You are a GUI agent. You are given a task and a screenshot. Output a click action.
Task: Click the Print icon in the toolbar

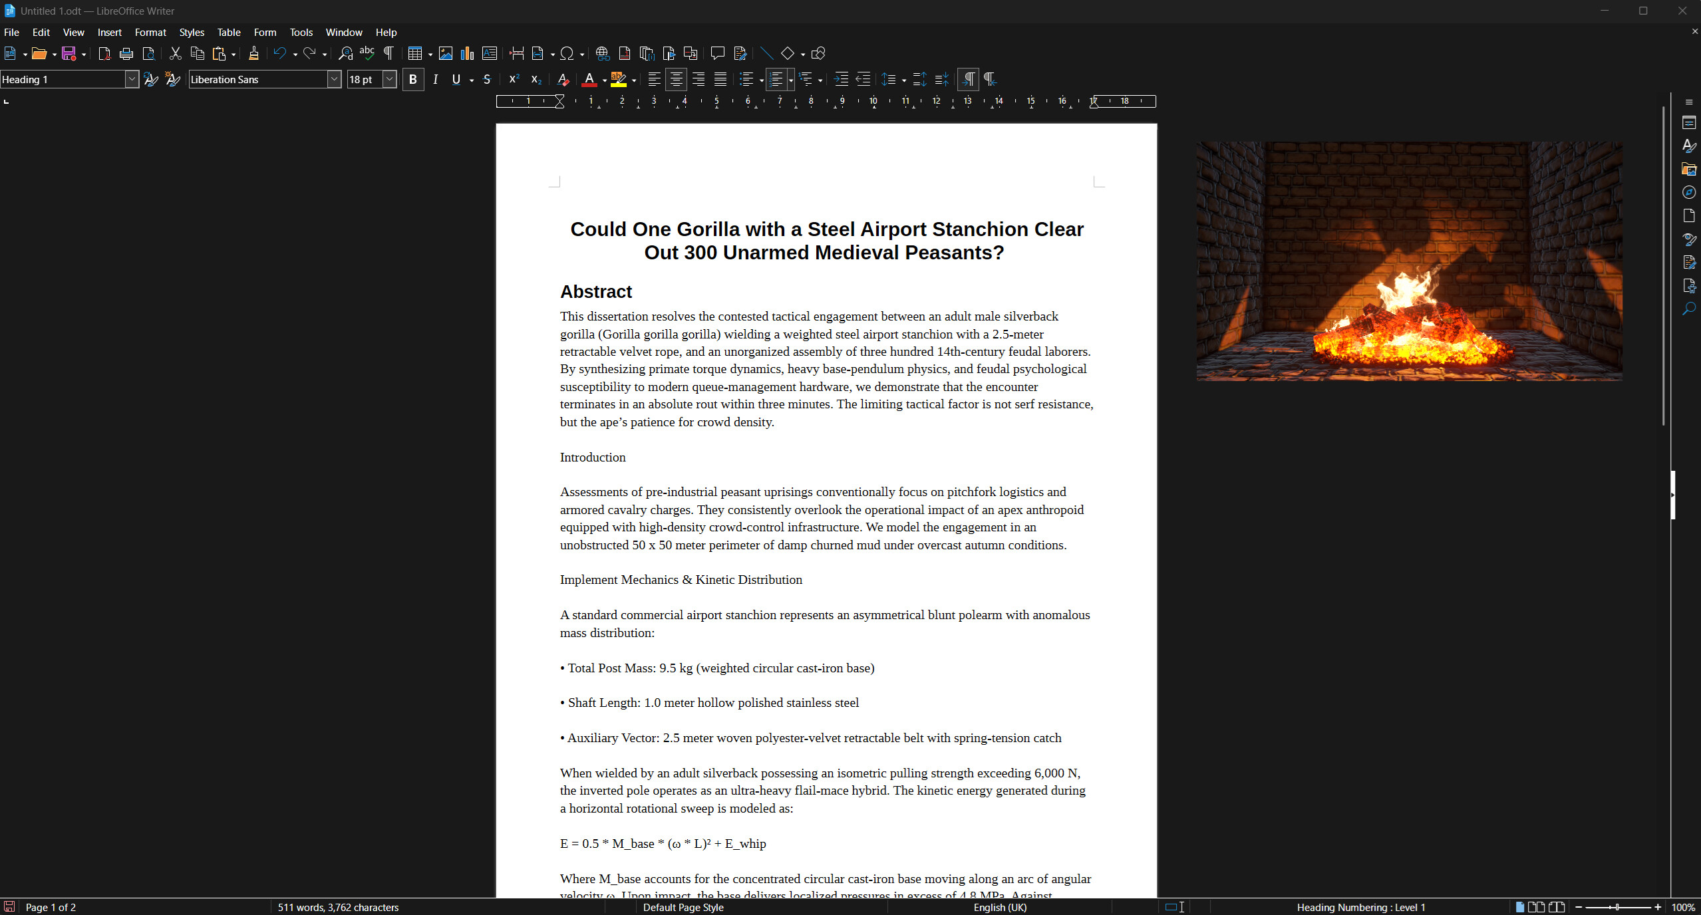(x=126, y=54)
